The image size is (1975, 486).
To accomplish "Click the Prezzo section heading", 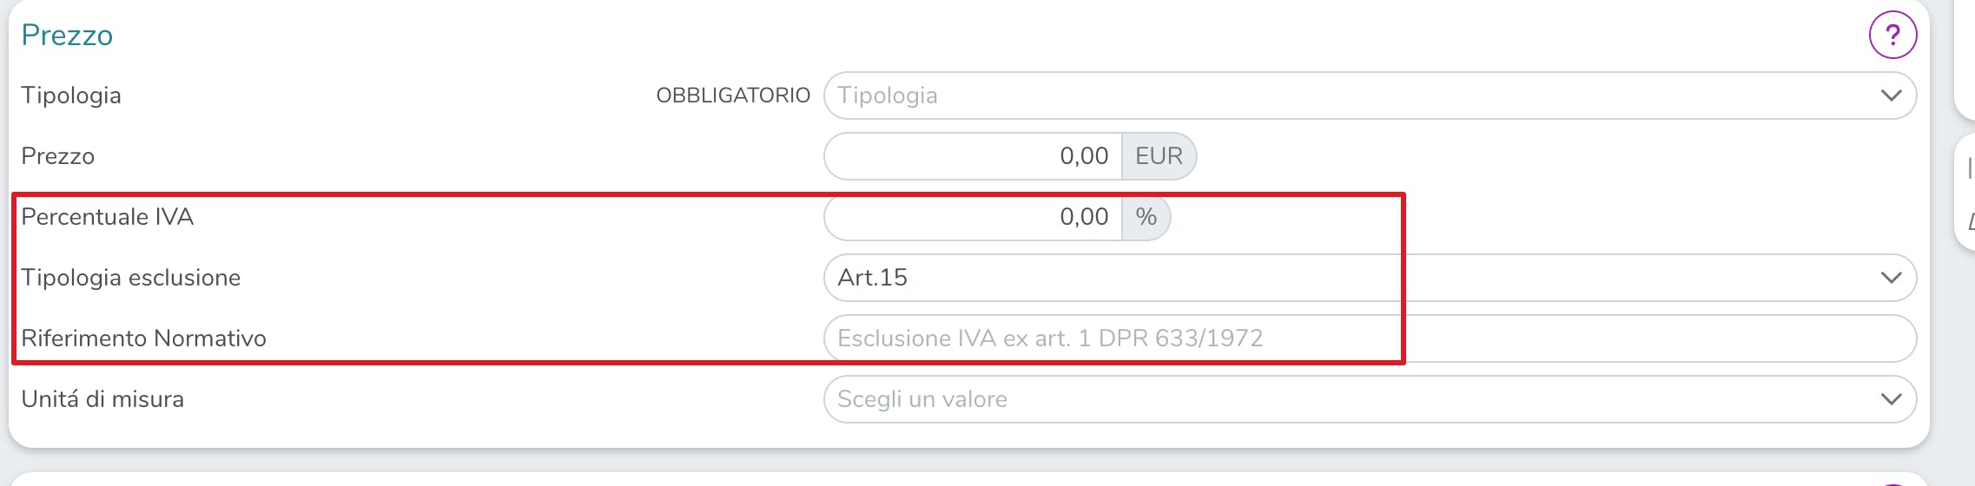I will 67,35.
